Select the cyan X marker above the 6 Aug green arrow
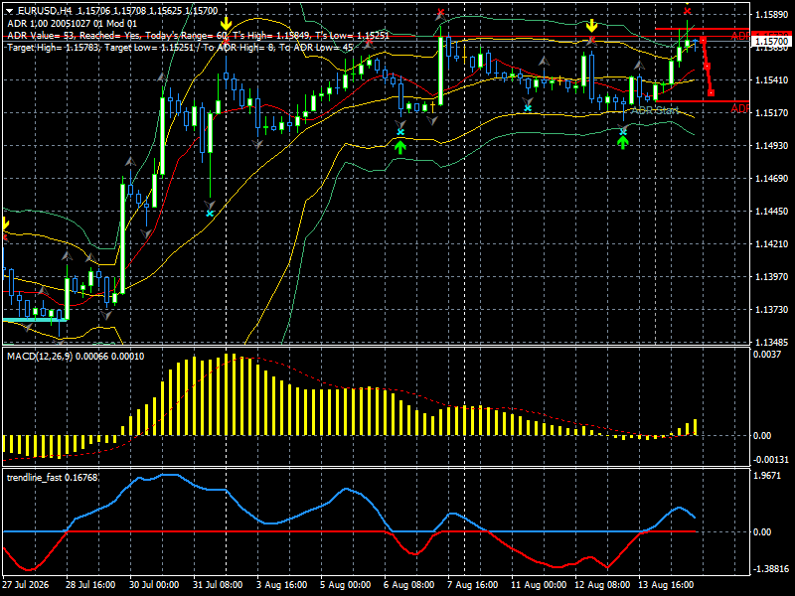This screenshot has height=596, width=795. click(x=400, y=132)
